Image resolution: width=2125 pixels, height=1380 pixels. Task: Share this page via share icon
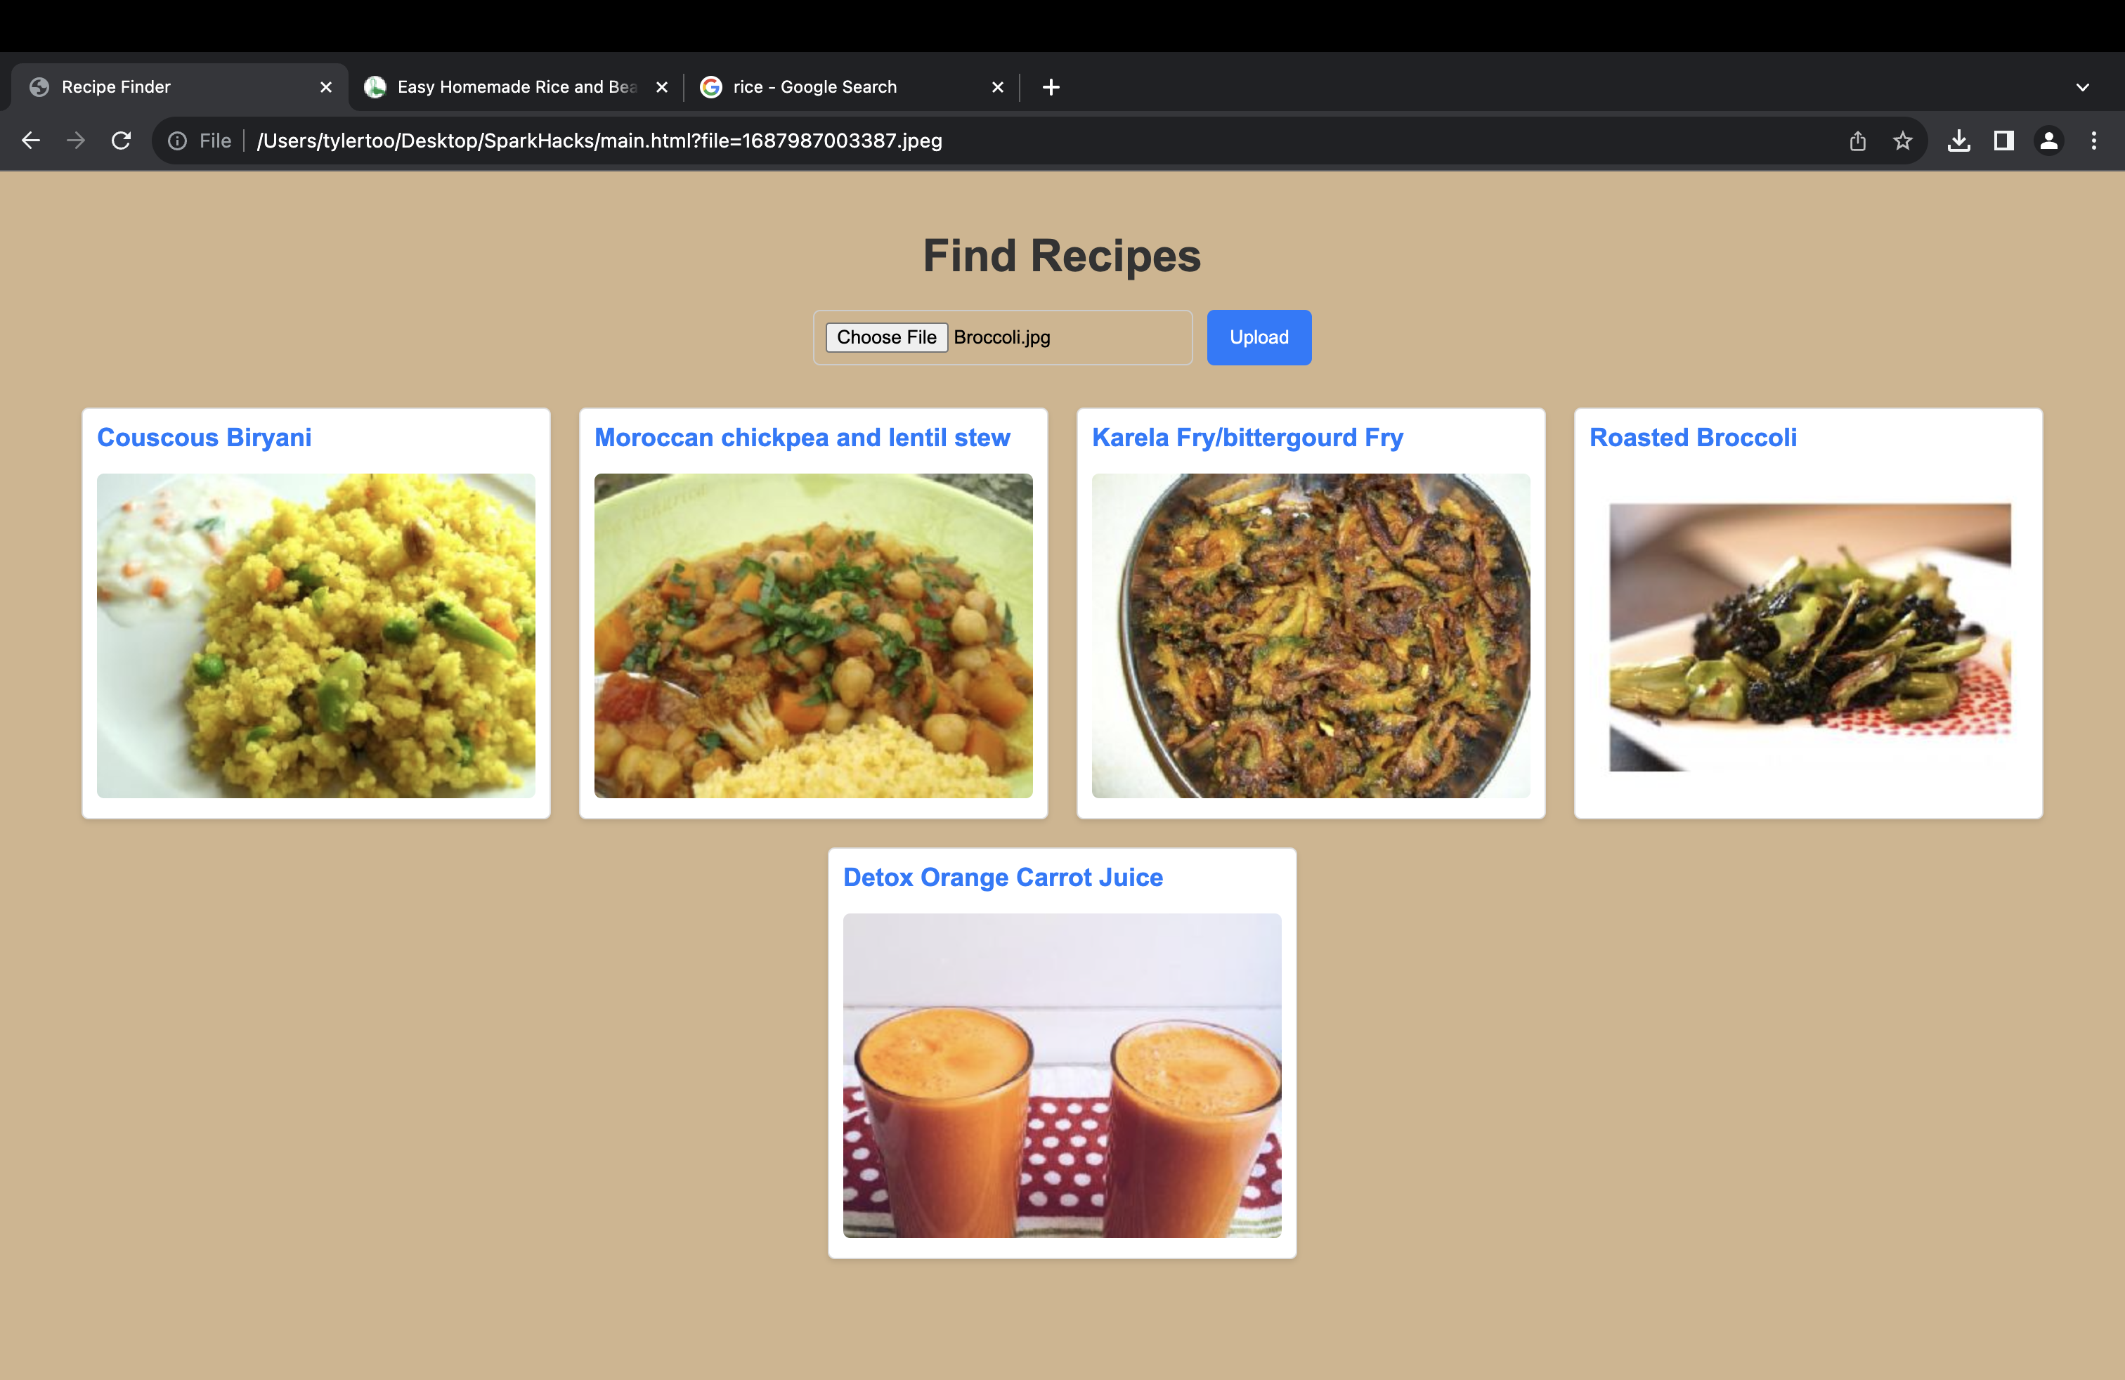[1857, 141]
